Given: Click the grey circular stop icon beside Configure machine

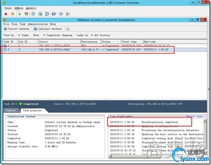Looking at the screenshot, I should point(68,29).
